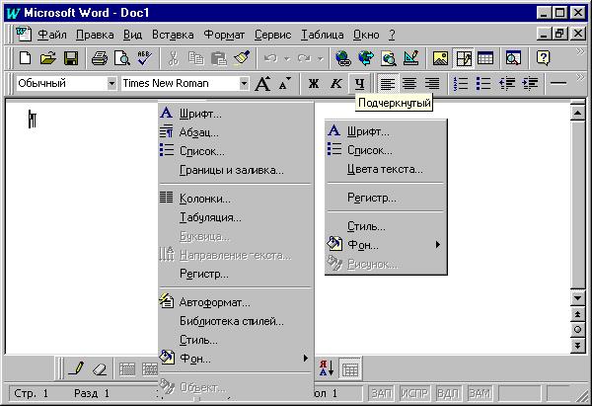Viewport: 592px width, 406px height.
Task: Apply numbered list formatting
Action: (461, 84)
